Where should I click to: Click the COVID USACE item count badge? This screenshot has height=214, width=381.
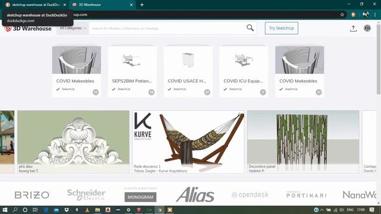click(x=207, y=92)
